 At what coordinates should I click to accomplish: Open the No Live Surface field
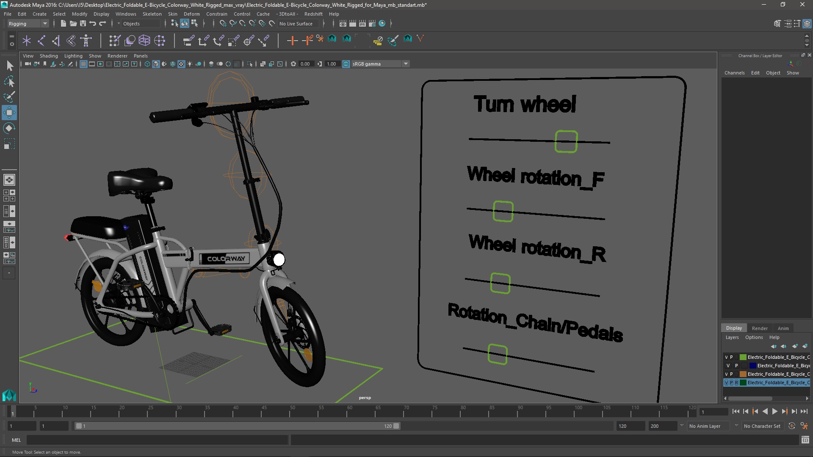tap(298, 24)
